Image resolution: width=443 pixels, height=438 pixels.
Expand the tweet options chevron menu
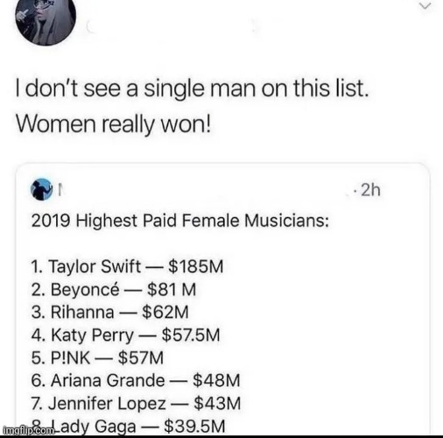(x=425, y=6)
